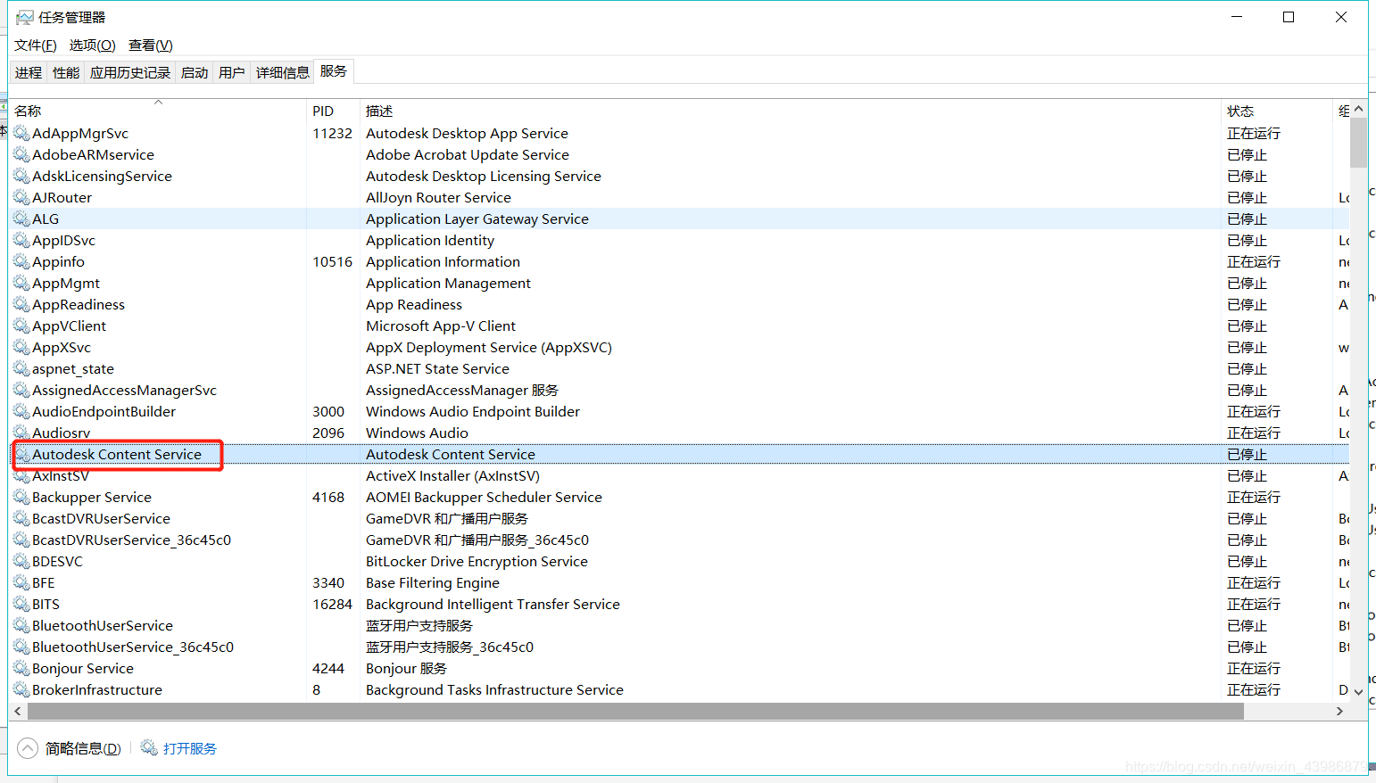Click description 'Windows Audio Endpoint Builder'
Screen dimensions: 1376x783
473,411
